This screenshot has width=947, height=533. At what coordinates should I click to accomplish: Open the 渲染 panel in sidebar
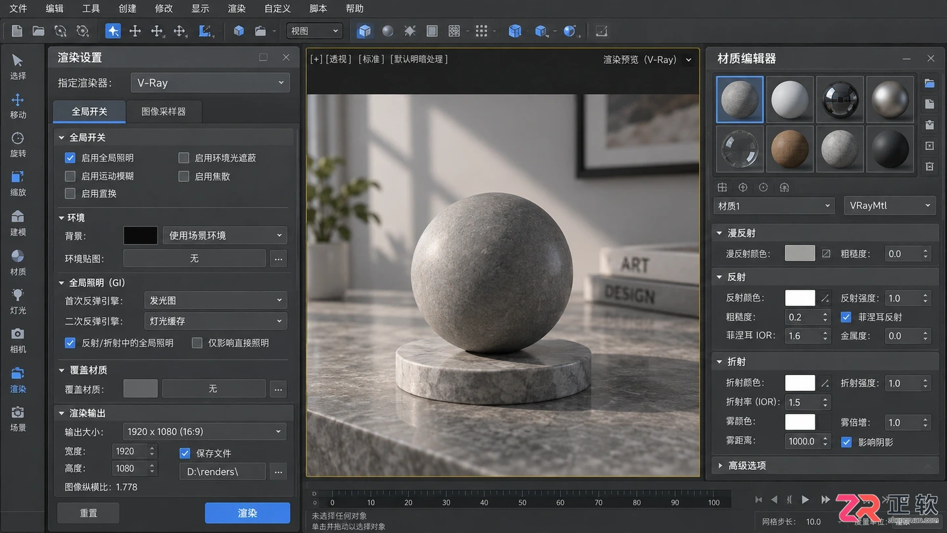pyautogui.click(x=18, y=380)
